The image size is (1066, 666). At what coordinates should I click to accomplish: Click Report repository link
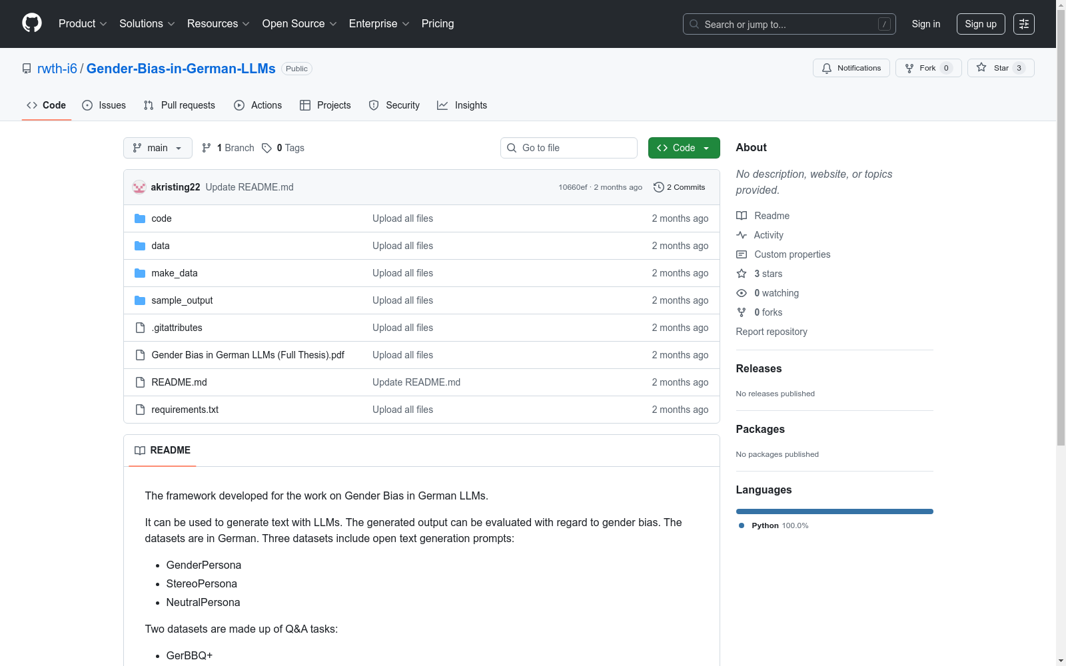(772, 332)
